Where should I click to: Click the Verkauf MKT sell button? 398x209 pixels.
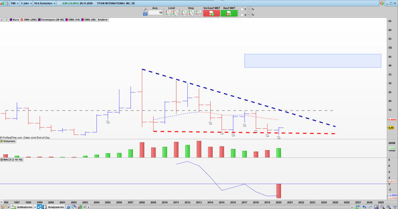211,13
